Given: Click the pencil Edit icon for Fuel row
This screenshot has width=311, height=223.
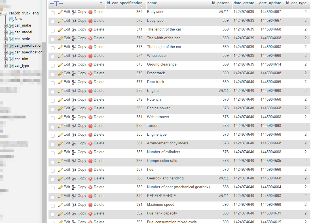Looking at the screenshot, I should [60, 170].
